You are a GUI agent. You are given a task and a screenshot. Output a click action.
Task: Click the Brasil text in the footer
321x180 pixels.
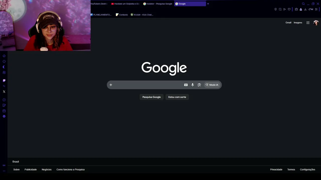click(16, 161)
